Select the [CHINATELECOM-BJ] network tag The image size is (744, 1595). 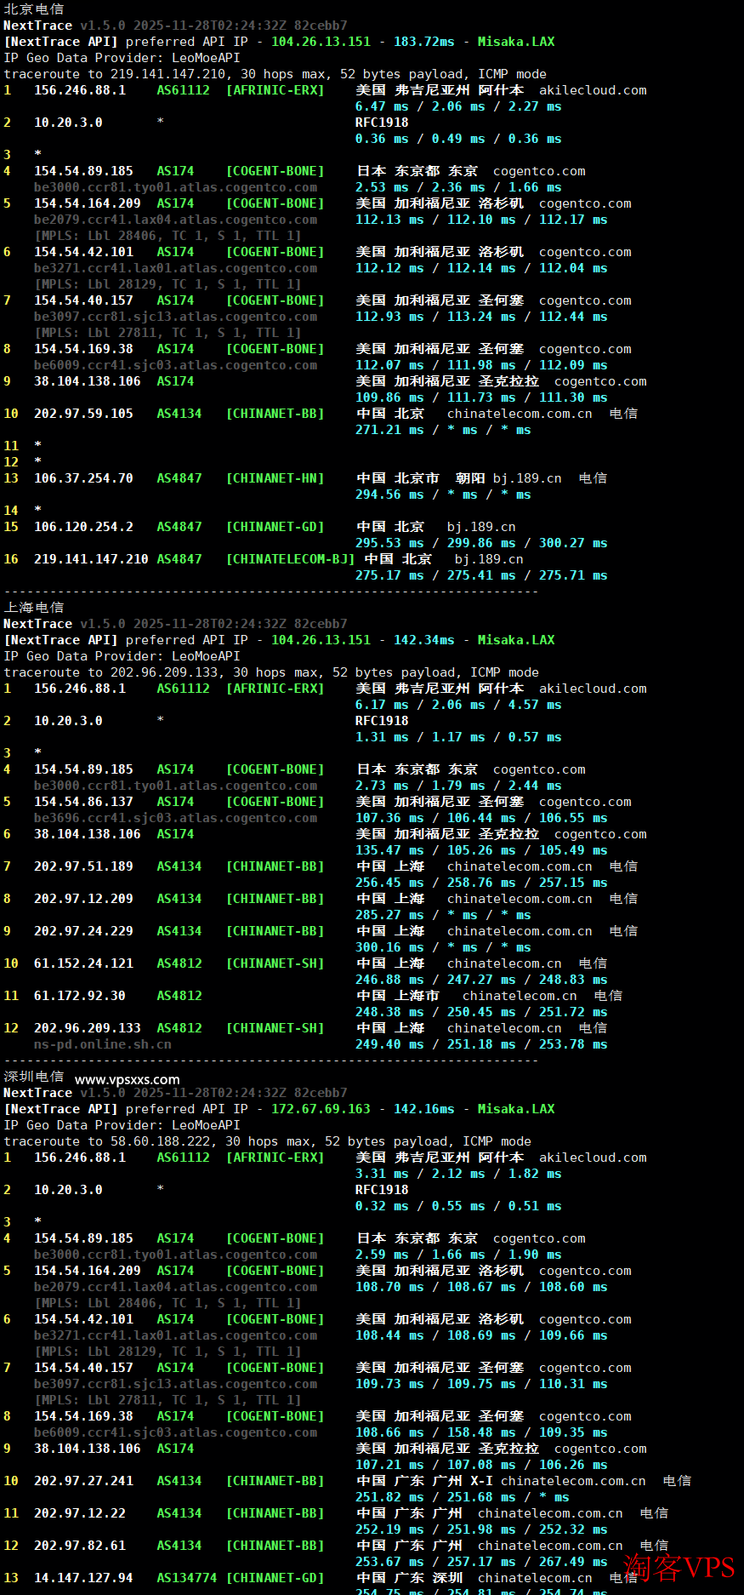tap(290, 559)
